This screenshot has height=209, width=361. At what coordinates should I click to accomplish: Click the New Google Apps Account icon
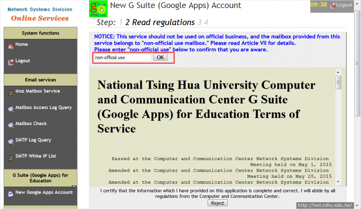point(10,194)
